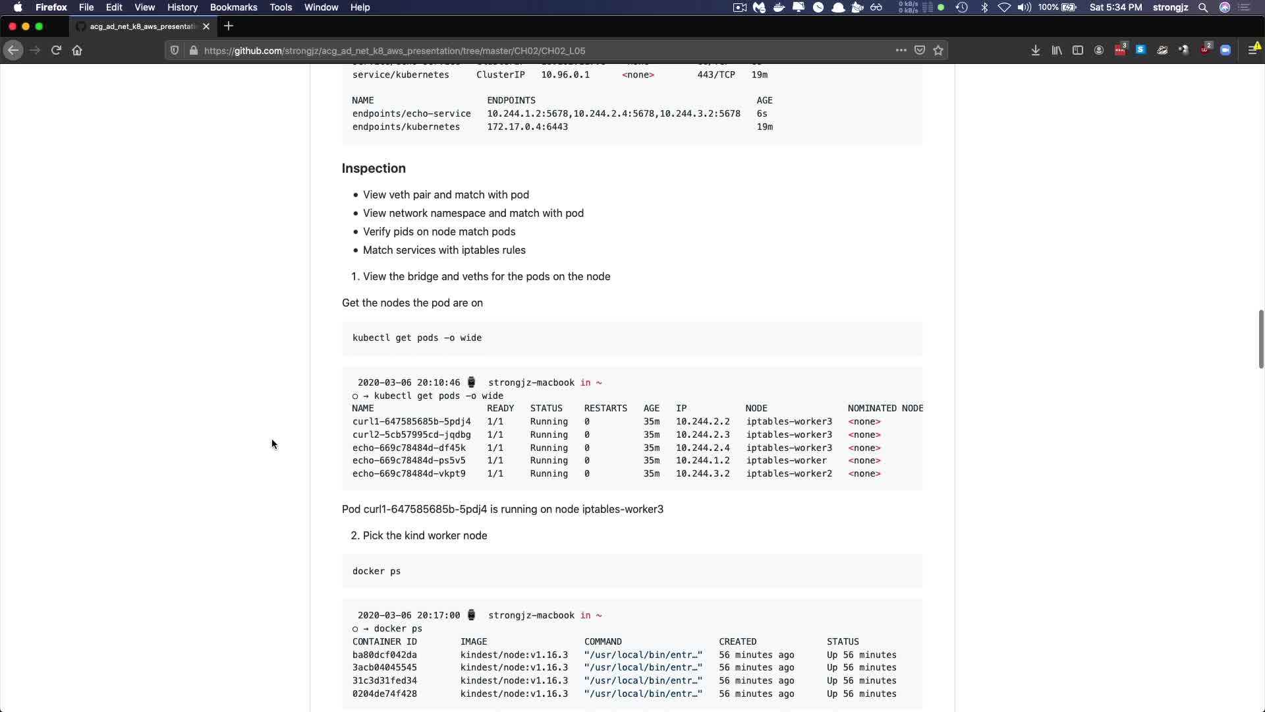Go to Firefox home page
1265x712 pixels.
tap(77, 50)
